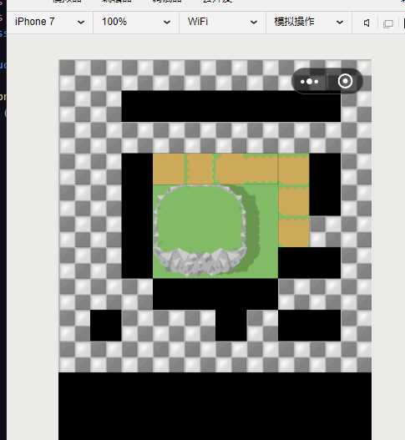The image size is (405, 440).
Task: Open the WiFi network dropdown
Action: (x=223, y=22)
